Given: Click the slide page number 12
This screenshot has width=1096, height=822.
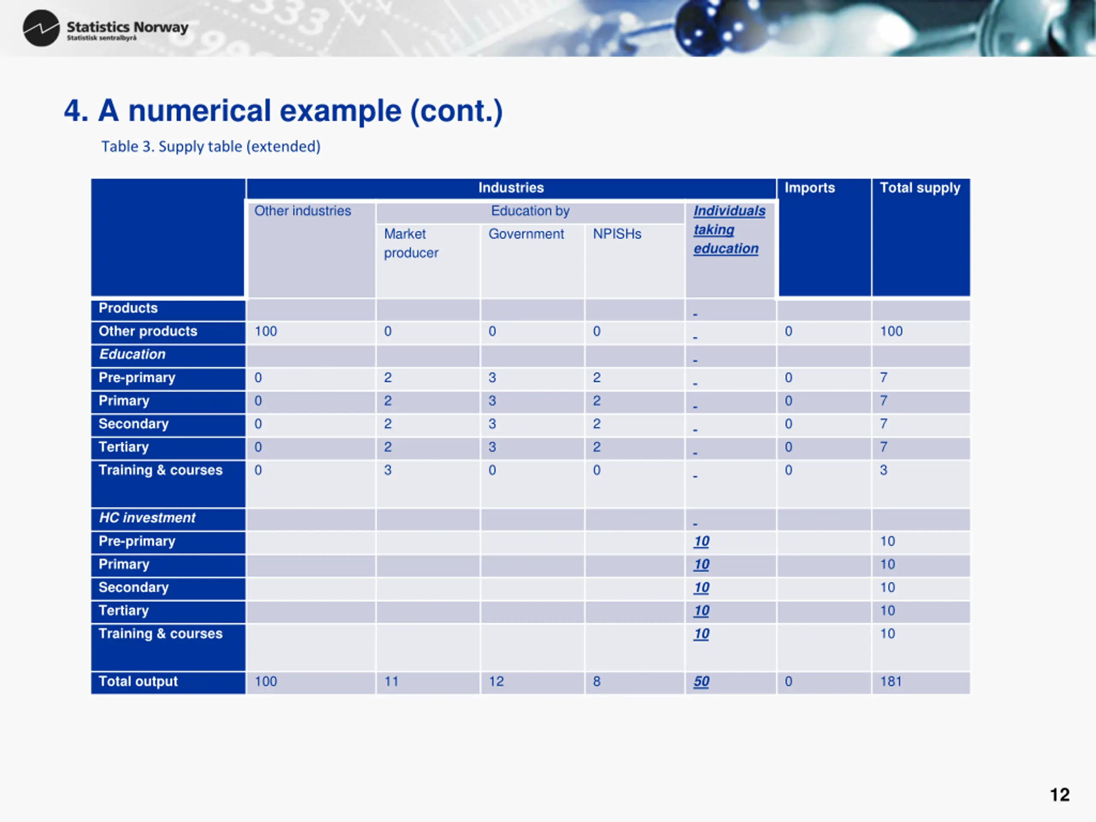Looking at the screenshot, I should click(x=1060, y=795).
